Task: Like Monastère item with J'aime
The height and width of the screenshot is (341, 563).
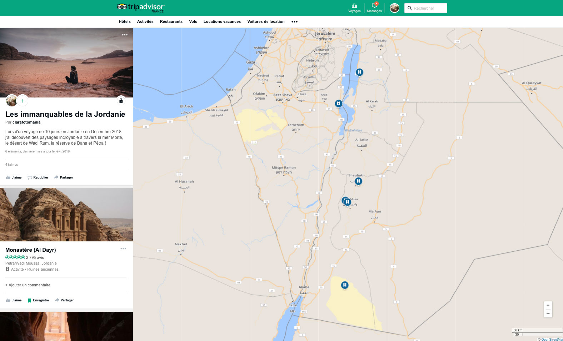Action: click(14, 300)
